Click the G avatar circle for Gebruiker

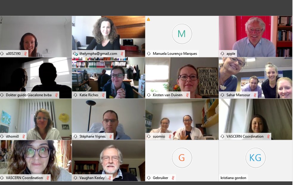click(x=182, y=158)
